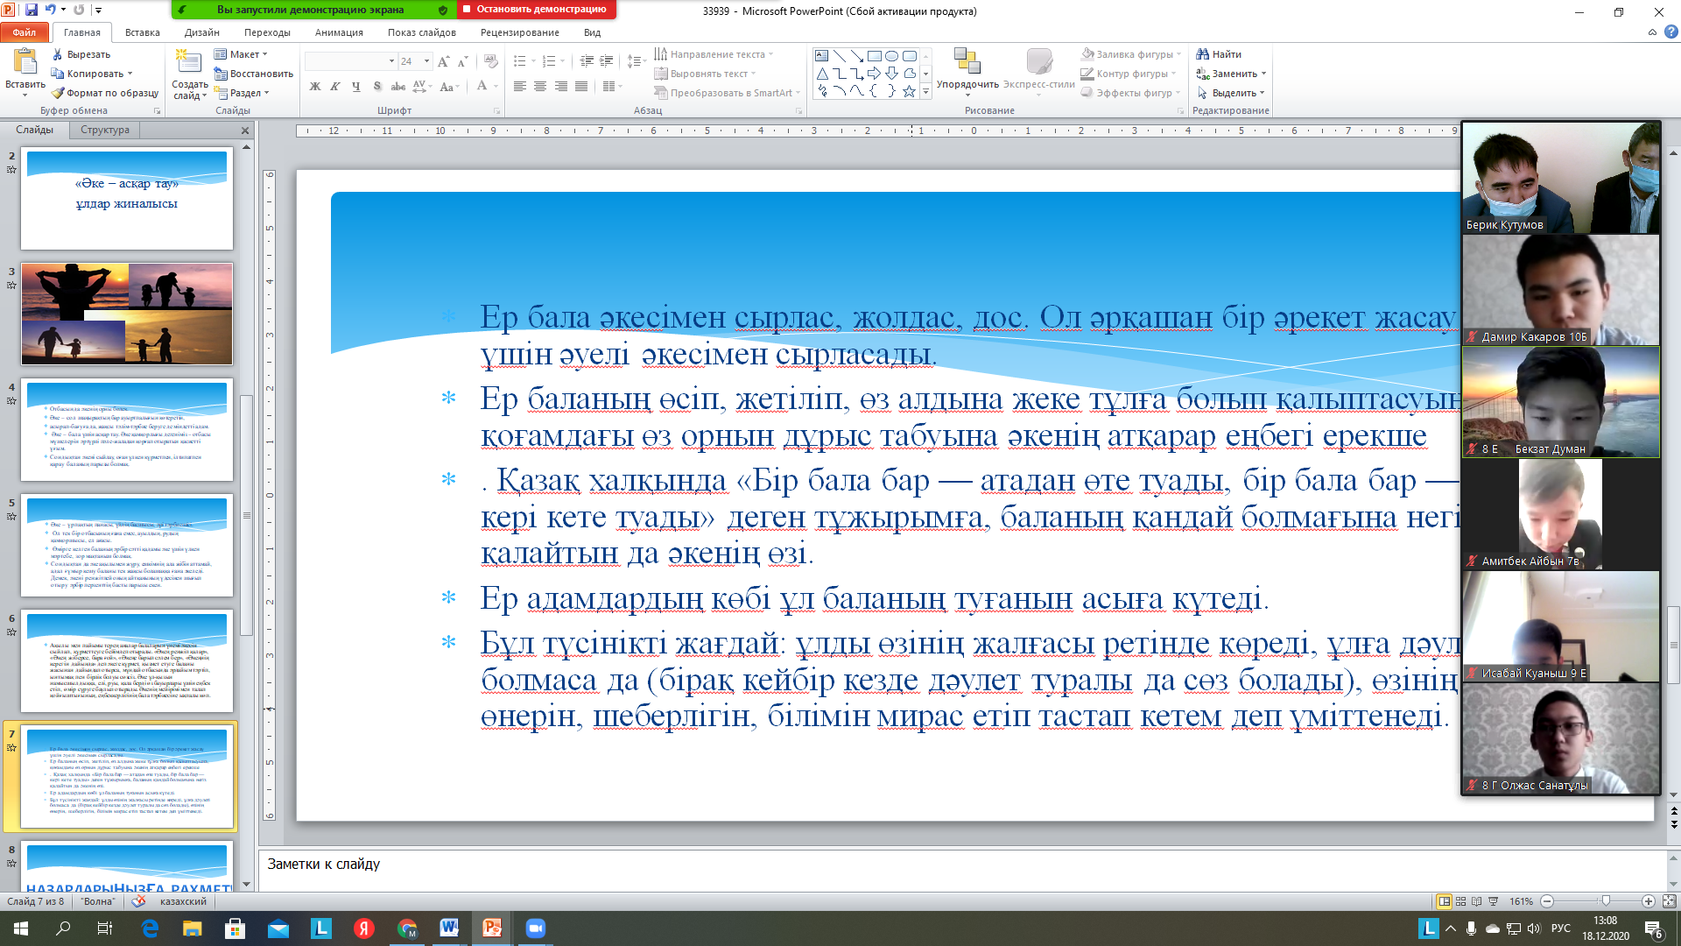The width and height of the screenshot is (1681, 946).
Task: Switch to the Структура pane tab
Action: tap(105, 130)
